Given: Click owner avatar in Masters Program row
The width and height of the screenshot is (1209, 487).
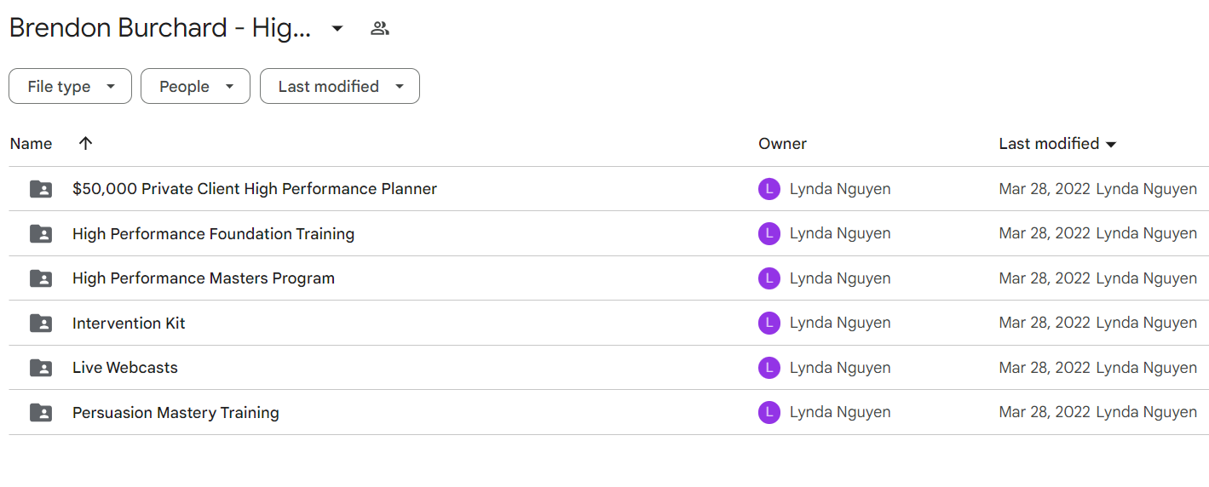Looking at the screenshot, I should pyautogui.click(x=769, y=278).
